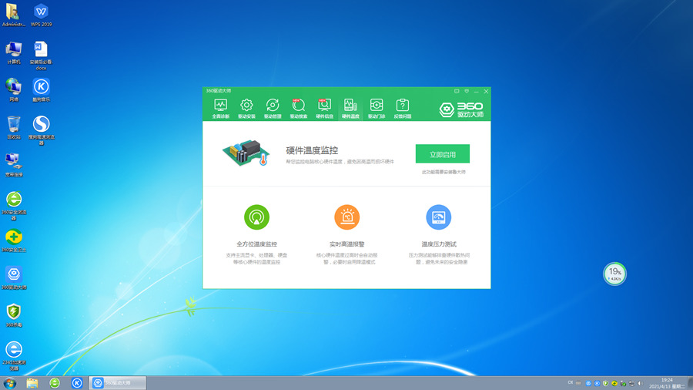The width and height of the screenshot is (693, 390).
Task: Open the 驱动门诊 driver clinic
Action: (377, 108)
